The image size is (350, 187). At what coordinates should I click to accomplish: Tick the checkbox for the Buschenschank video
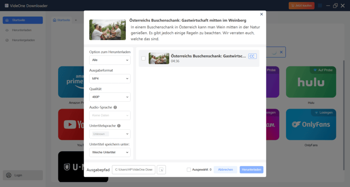pos(143,58)
